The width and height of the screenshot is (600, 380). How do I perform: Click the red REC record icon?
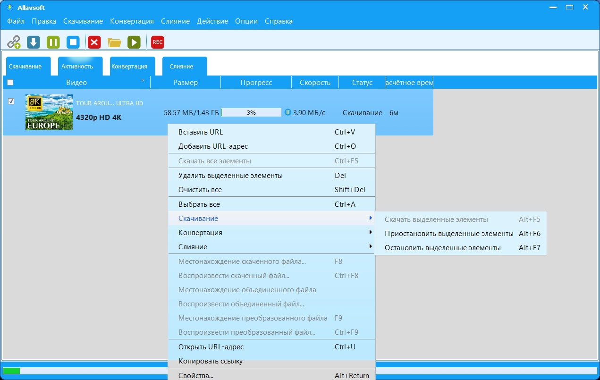pos(158,42)
